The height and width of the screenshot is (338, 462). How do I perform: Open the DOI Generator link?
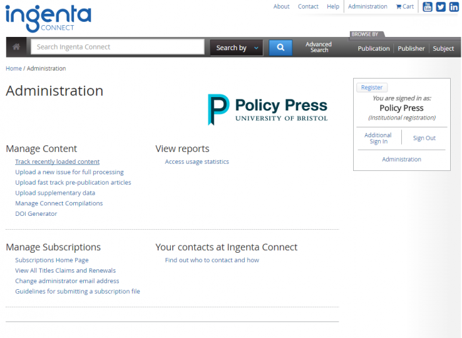36,214
